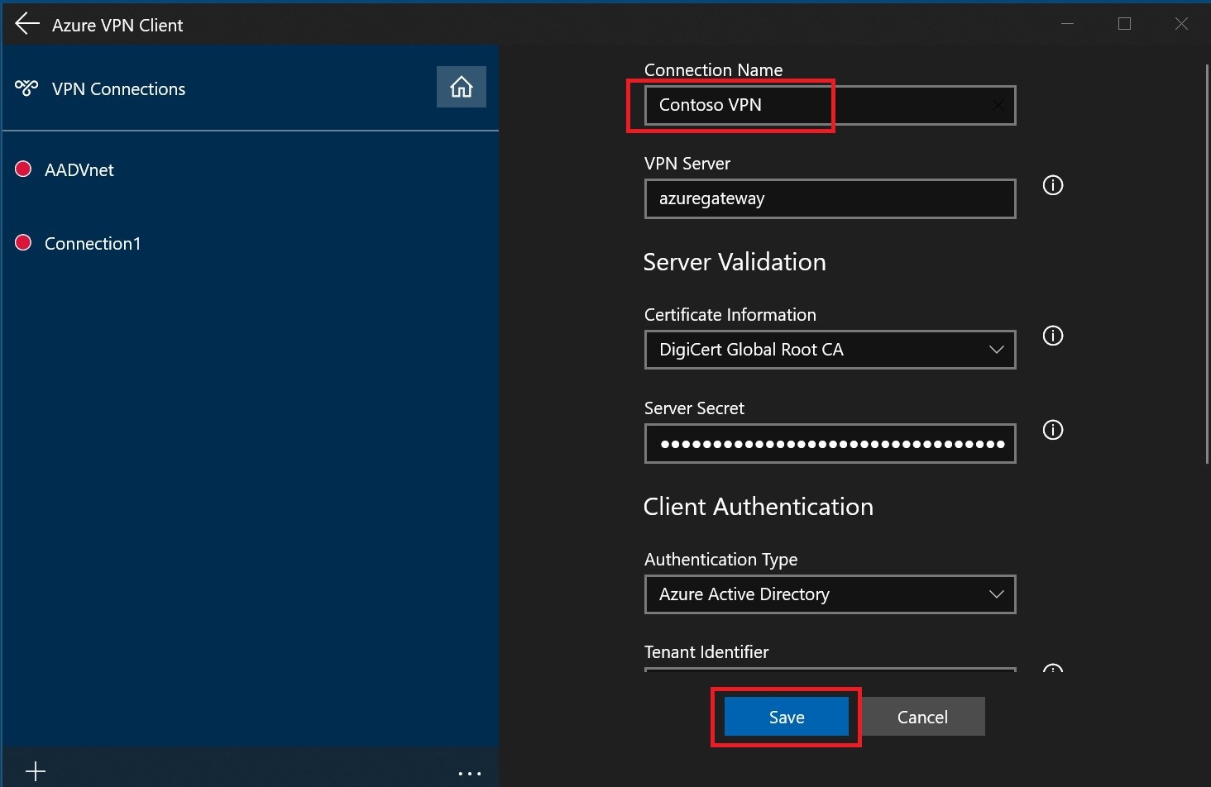Save the VPN connection settings

[x=787, y=717]
